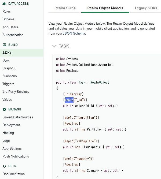Screen dimensions: 161x179
Task: Click the Data Access cloud icon
Action: point(4,3)
